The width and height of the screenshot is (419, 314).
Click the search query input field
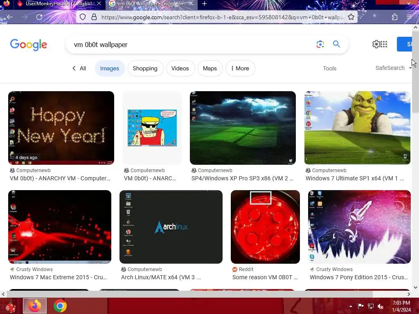192,45
